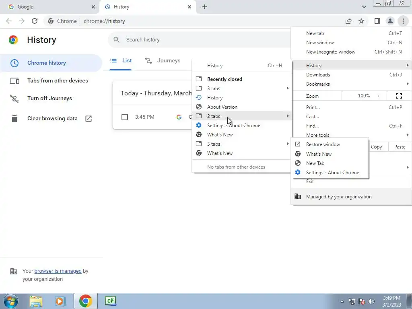The width and height of the screenshot is (412, 309).
Task: Click the Tabs from other devices icon
Action: (14, 80)
